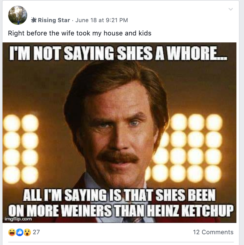244x245 pixels.
Task: Click the meme's top line of white text
Action: [118, 53]
